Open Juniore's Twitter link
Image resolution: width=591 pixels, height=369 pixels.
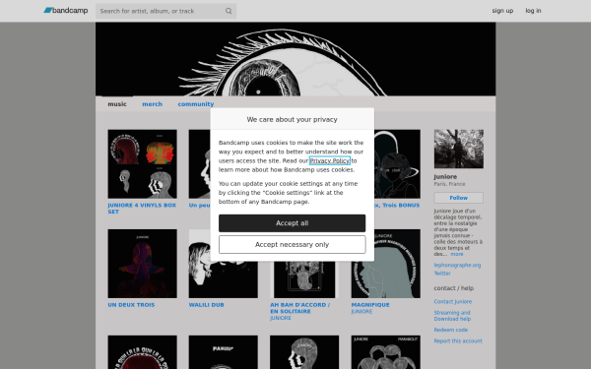(x=442, y=274)
